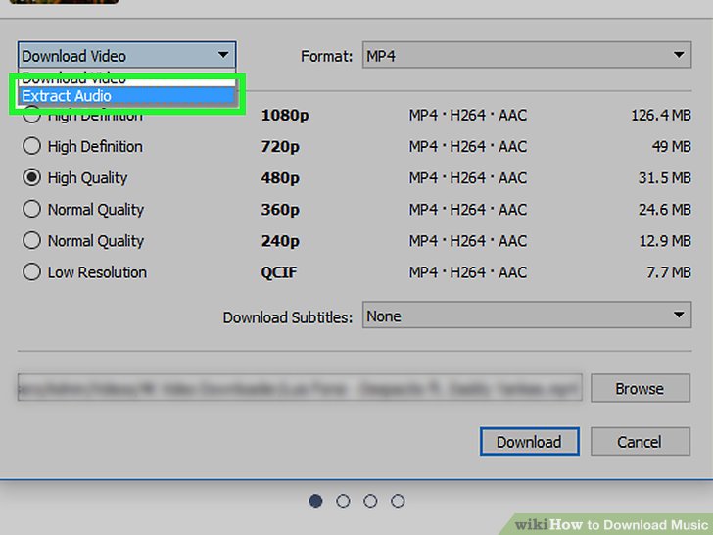Click the 49 MB size text
The width and height of the screenshot is (713, 535).
[x=671, y=147]
